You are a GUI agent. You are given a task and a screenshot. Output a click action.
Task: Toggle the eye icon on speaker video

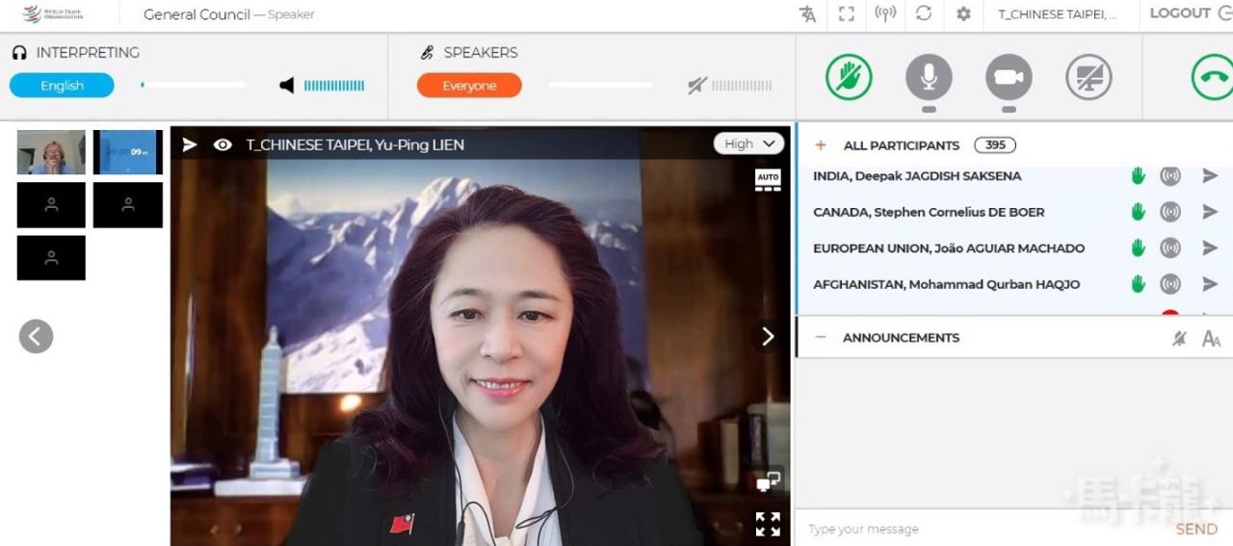(x=223, y=144)
